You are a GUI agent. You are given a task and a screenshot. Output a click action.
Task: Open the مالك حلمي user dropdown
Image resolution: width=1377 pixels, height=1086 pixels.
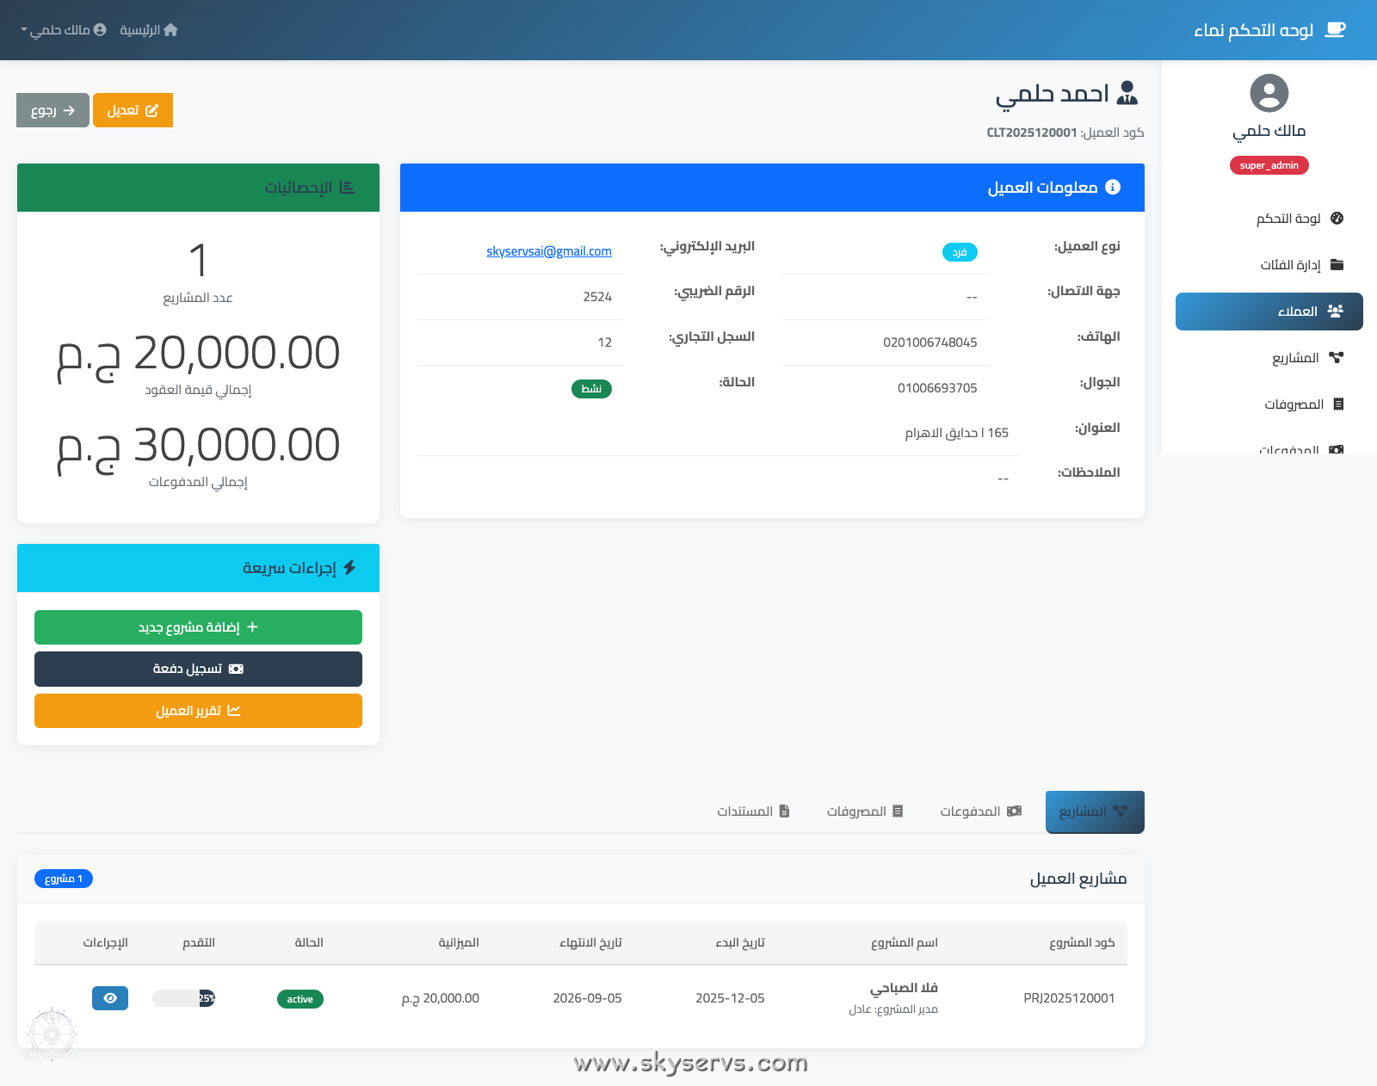[62, 29]
